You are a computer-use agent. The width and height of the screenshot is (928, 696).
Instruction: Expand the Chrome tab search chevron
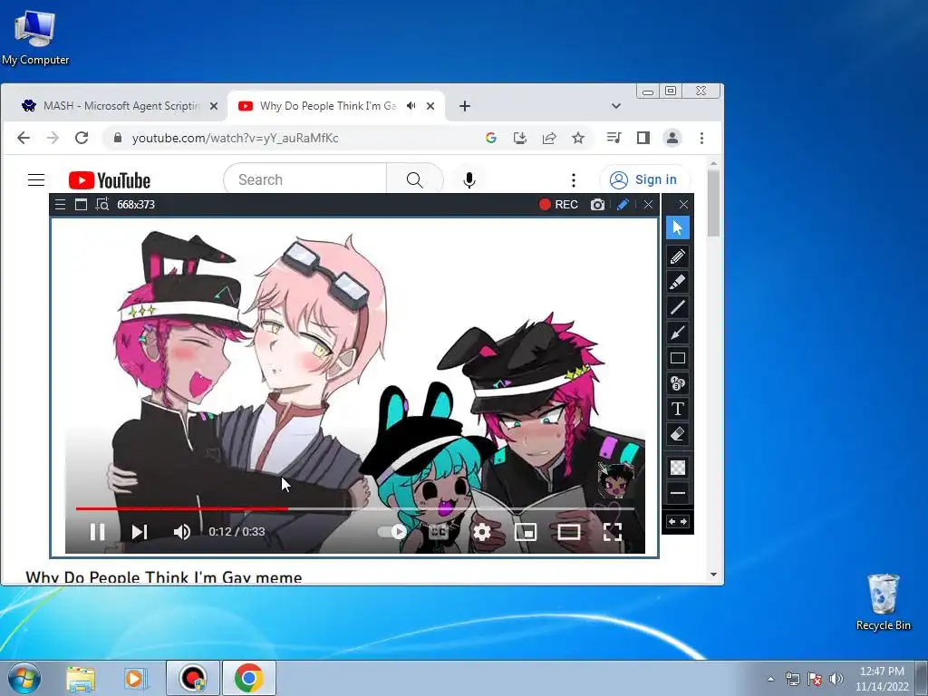click(x=616, y=106)
